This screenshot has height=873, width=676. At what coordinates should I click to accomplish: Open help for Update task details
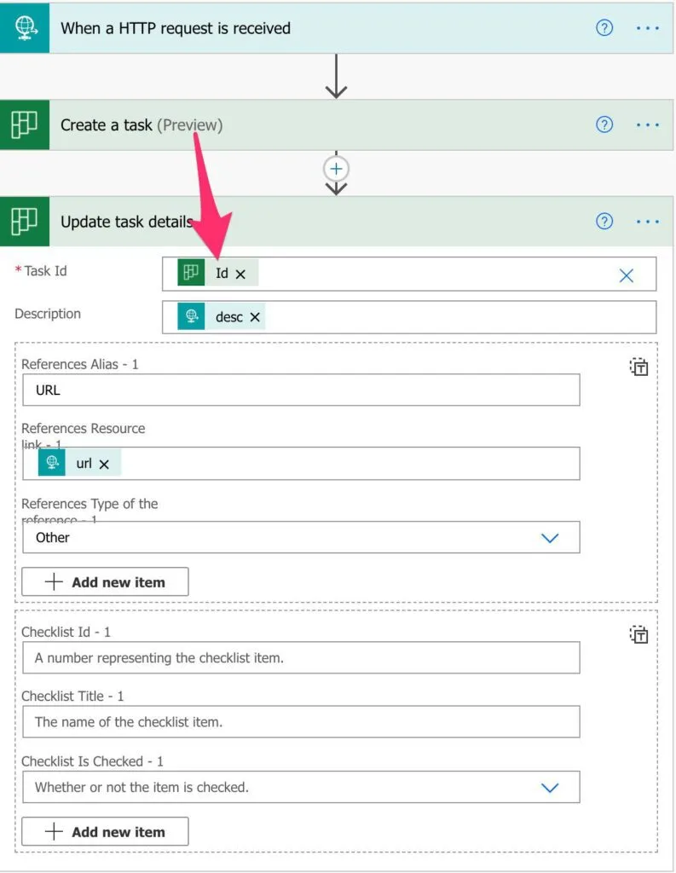point(604,222)
